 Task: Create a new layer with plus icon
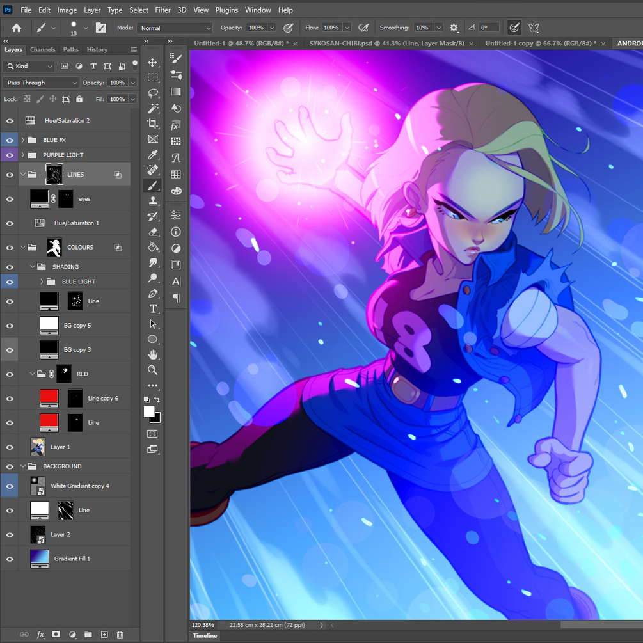click(104, 635)
